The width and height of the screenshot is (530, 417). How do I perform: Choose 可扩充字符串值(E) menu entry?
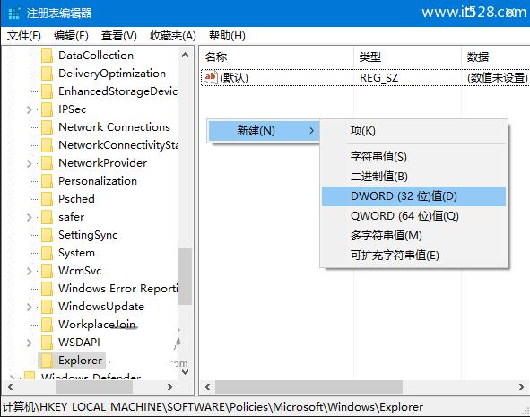tap(413, 256)
